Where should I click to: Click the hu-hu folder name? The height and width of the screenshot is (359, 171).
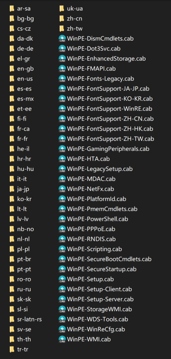click(x=25, y=169)
